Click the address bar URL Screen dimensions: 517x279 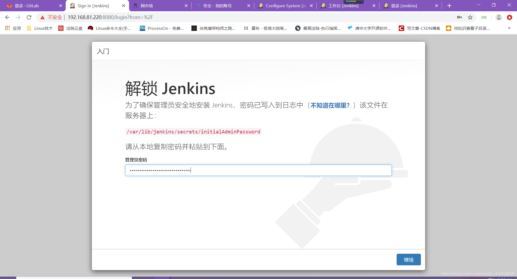[110, 17]
